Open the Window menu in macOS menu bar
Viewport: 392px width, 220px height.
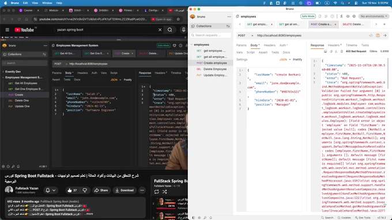pos(47,3)
